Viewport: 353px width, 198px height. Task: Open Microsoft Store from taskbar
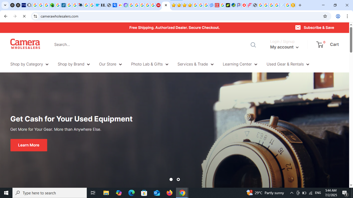pyautogui.click(x=144, y=193)
